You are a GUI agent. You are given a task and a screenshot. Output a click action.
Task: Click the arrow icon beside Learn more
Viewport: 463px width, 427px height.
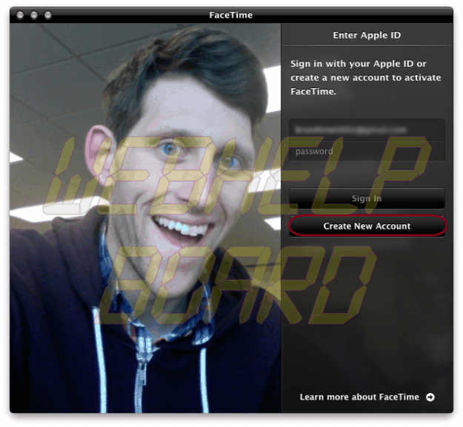[430, 397]
